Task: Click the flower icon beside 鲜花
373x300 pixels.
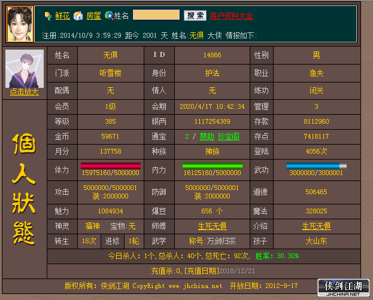Action: click(48, 16)
